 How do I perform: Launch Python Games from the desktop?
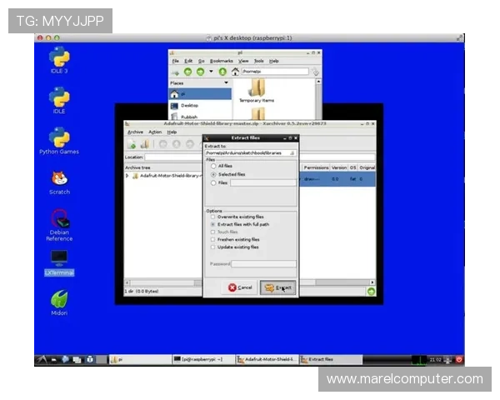tap(59, 137)
